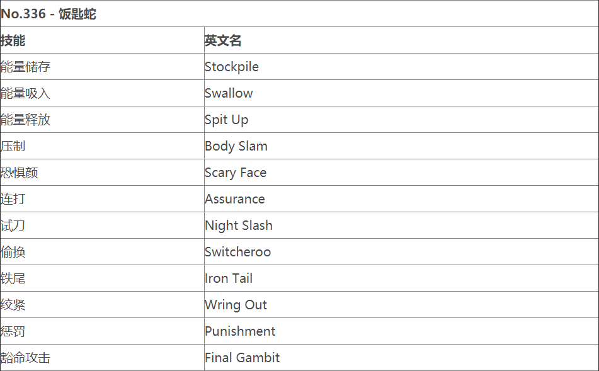Click the "绞紧" skill cell
599x371 pixels.
(x=13, y=305)
